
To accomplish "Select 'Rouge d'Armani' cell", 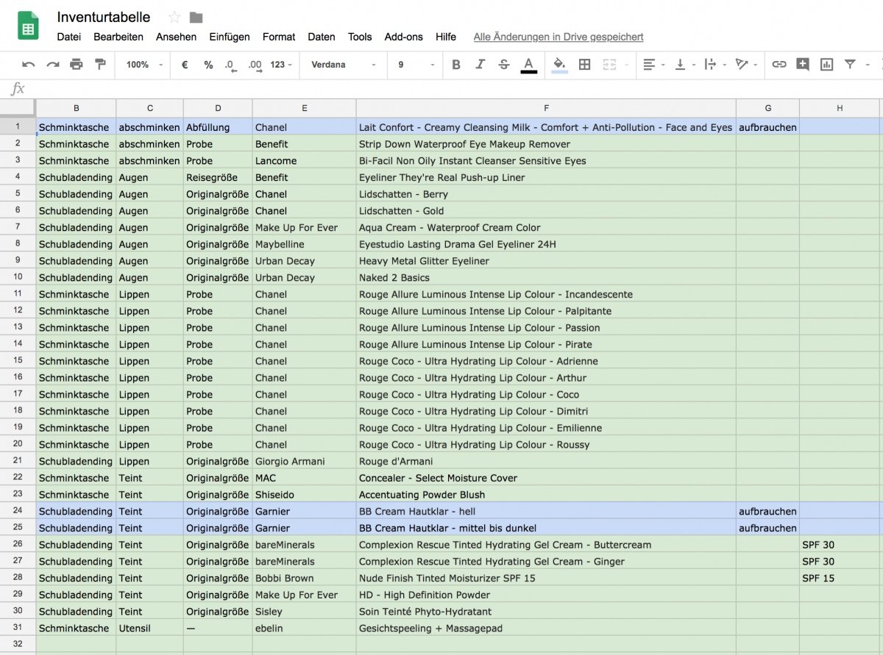I will pyautogui.click(x=546, y=462).
